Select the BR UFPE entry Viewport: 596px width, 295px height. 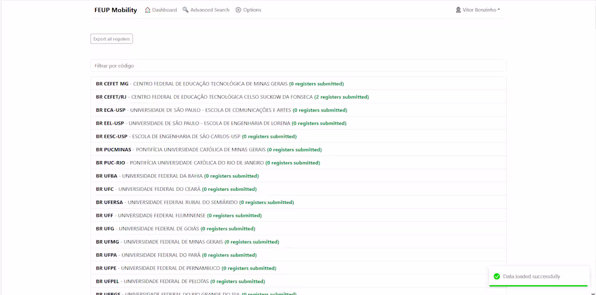[x=299, y=268]
